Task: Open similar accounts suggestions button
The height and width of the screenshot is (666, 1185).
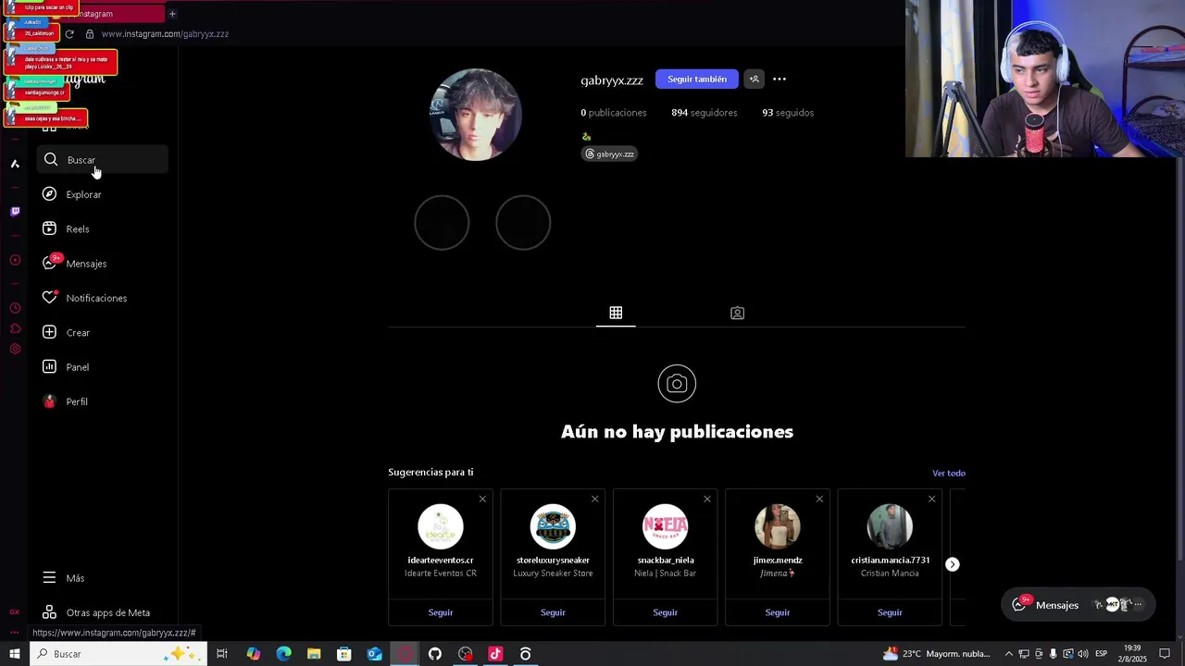Action: [x=755, y=79]
